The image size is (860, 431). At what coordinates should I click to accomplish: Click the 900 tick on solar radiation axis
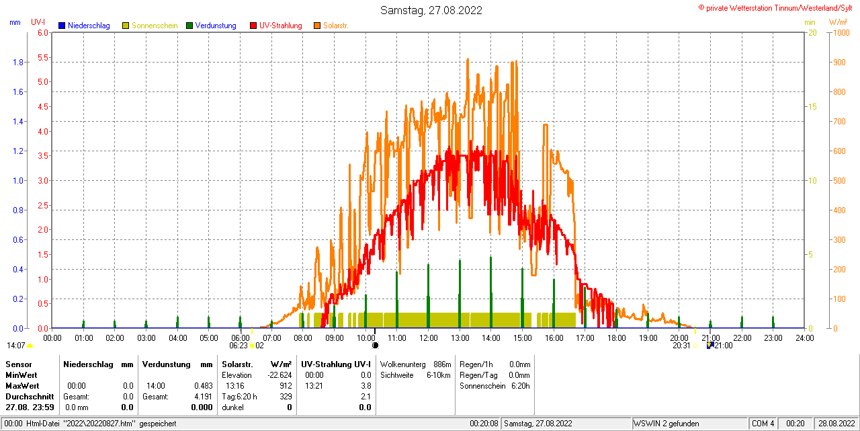[x=839, y=63]
